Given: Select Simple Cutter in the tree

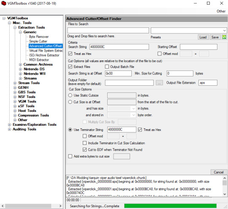Looking at the screenshot, I should click(x=38, y=41).
